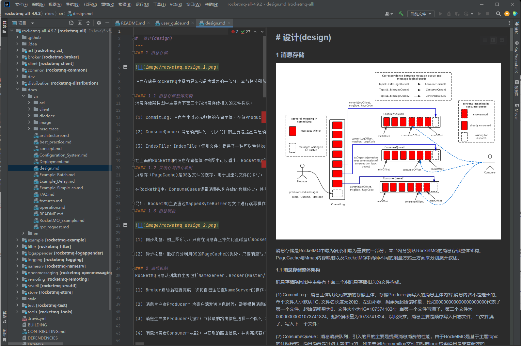Click the Profiler run icon

pyautogui.click(x=466, y=14)
